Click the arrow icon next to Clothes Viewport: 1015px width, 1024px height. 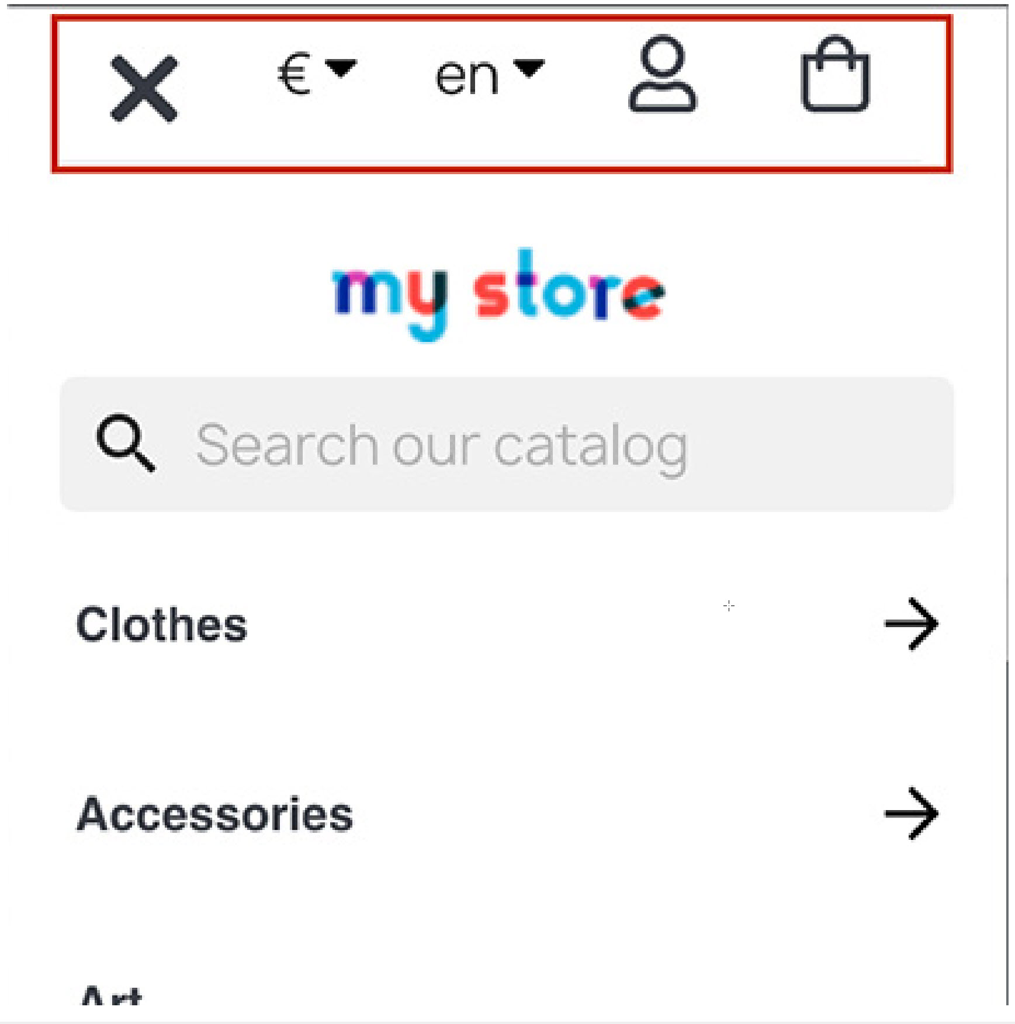(911, 624)
